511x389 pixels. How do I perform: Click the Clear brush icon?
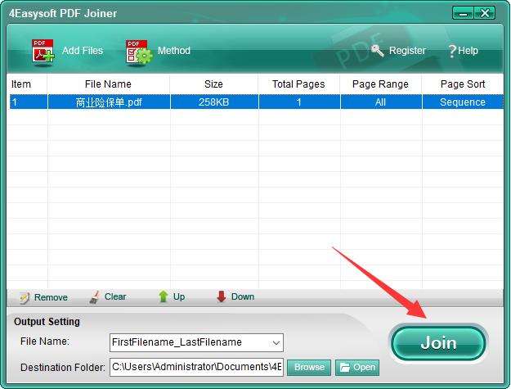(95, 297)
